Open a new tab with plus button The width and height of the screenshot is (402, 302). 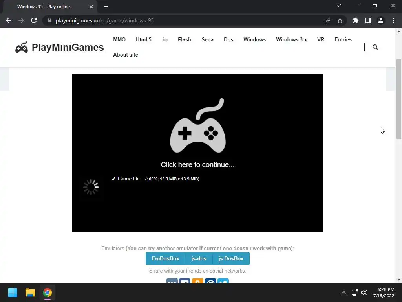[x=106, y=7]
